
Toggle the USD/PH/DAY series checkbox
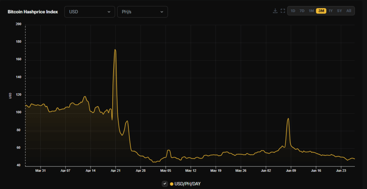pos(165,184)
